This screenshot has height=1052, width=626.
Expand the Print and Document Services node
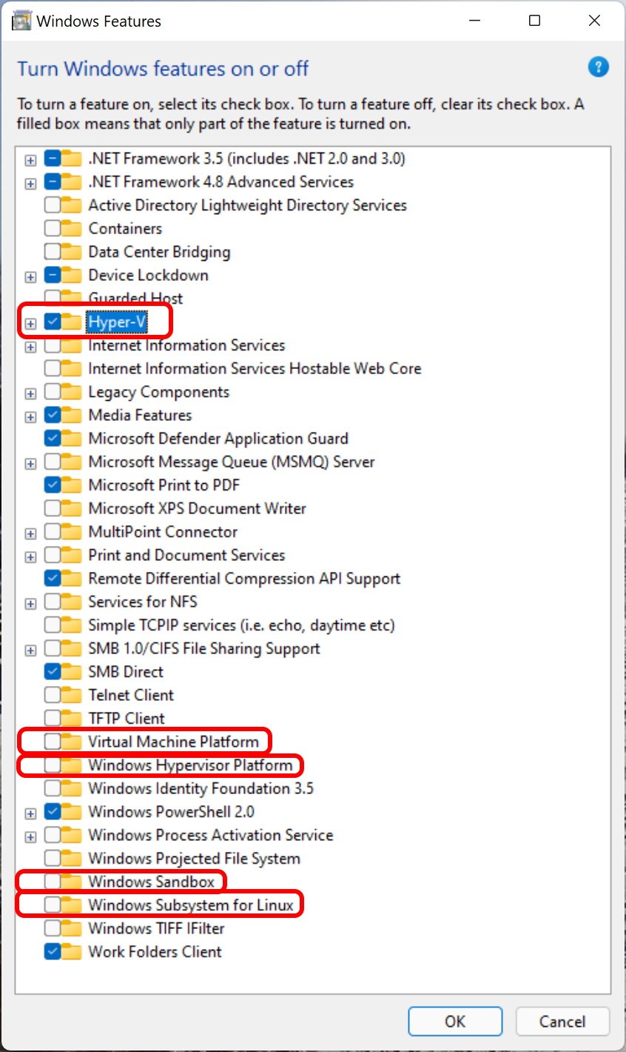(x=30, y=556)
